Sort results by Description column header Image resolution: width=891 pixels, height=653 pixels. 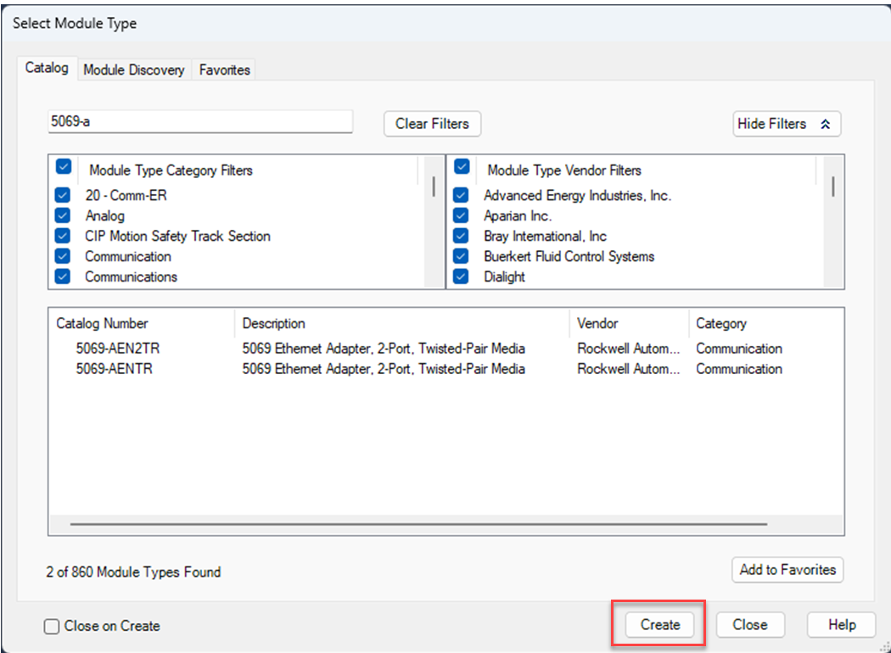[x=401, y=324]
